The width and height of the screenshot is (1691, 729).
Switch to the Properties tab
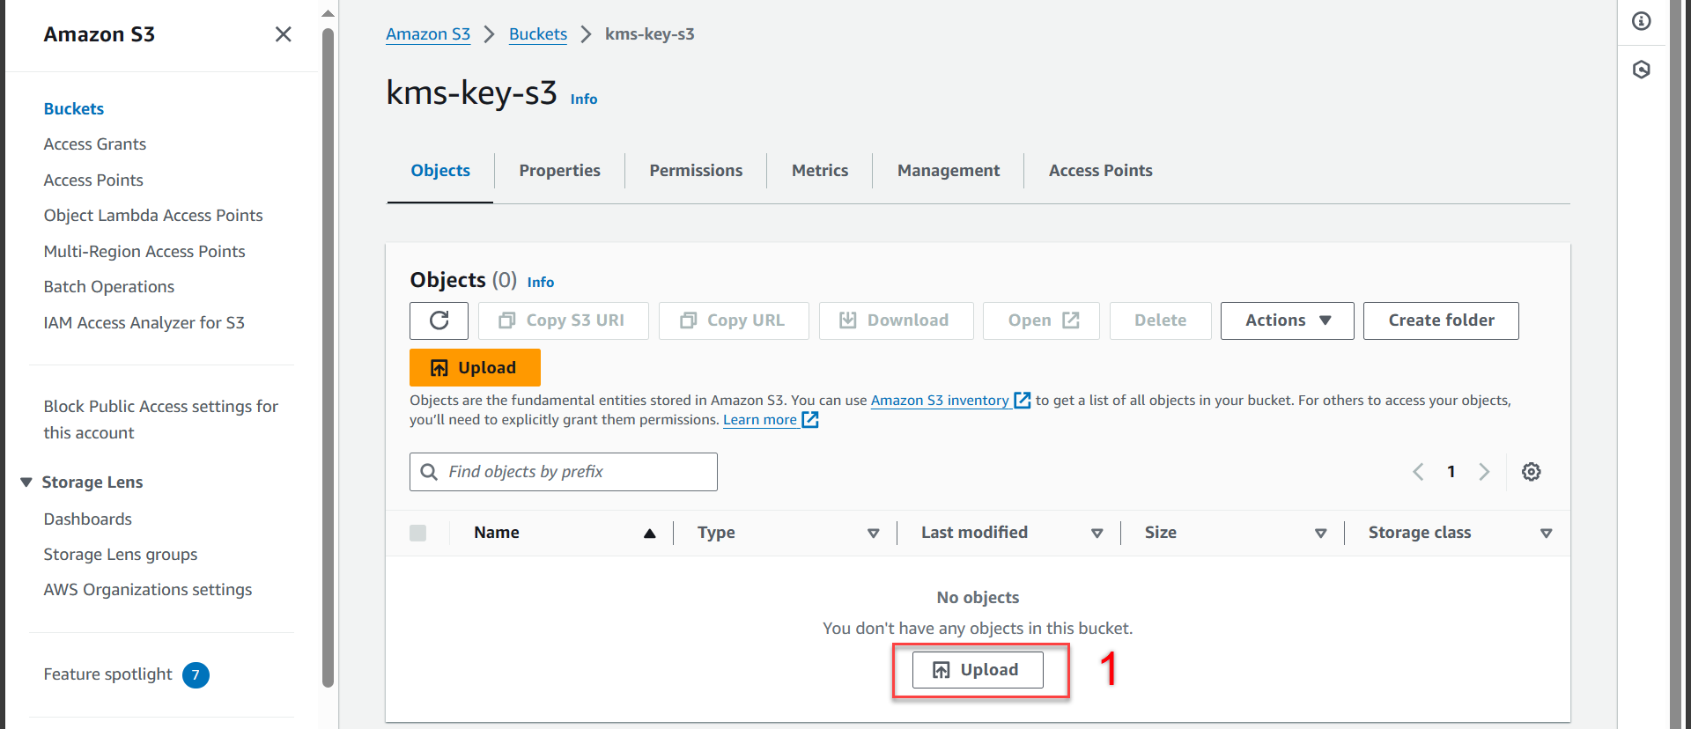coord(559,171)
